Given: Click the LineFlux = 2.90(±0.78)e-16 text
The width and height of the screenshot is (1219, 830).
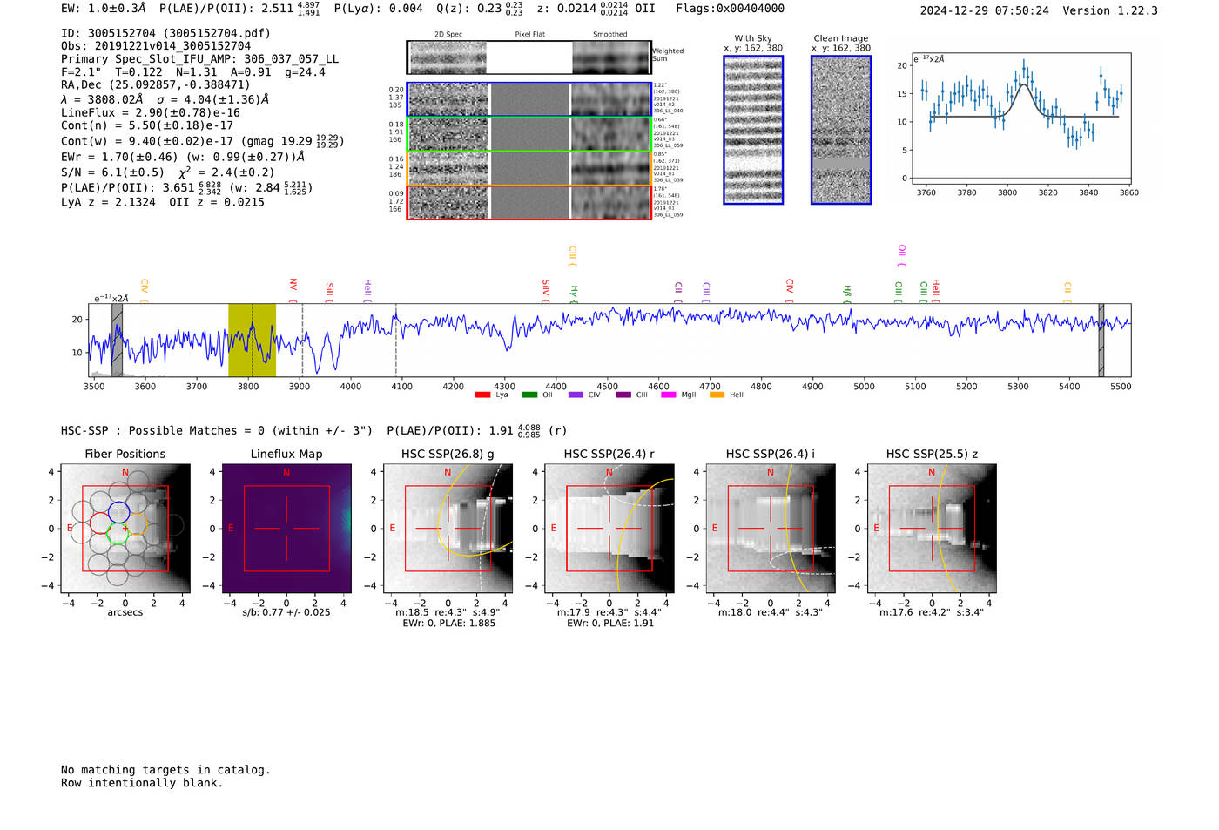Looking at the screenshot, I should coord(151,112).
